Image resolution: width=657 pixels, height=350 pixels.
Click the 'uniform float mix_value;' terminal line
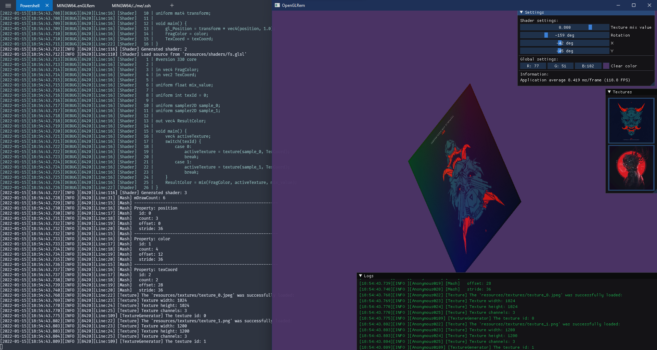[106, 85]
